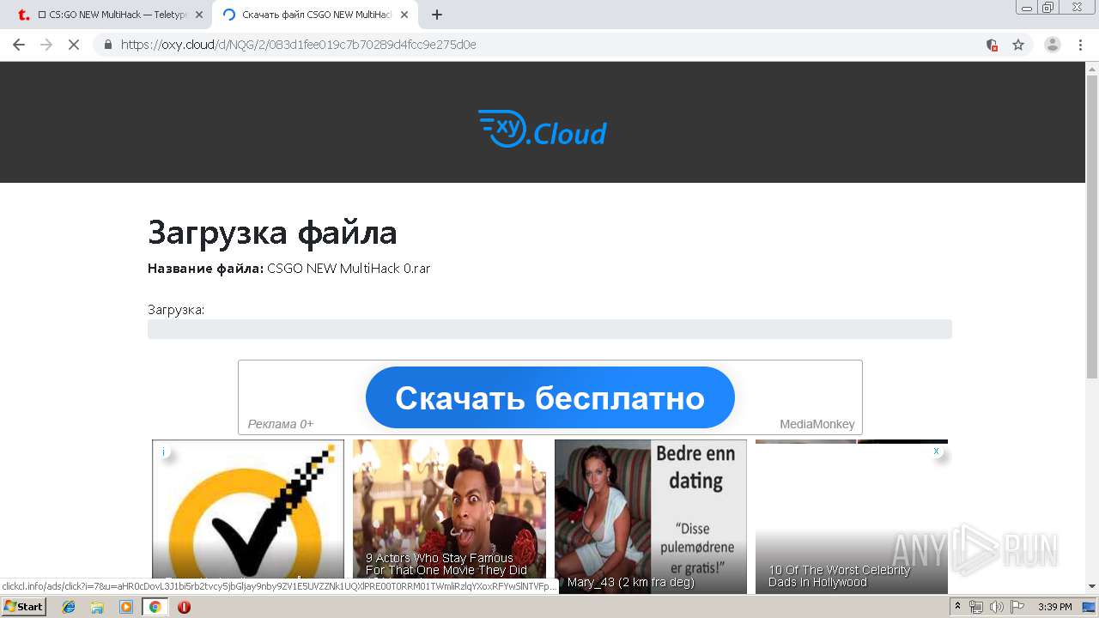The height and width of the screenshot is (618, 1099).
Task: Click the Реклама 0+ label
Action: tap(281, 424)
